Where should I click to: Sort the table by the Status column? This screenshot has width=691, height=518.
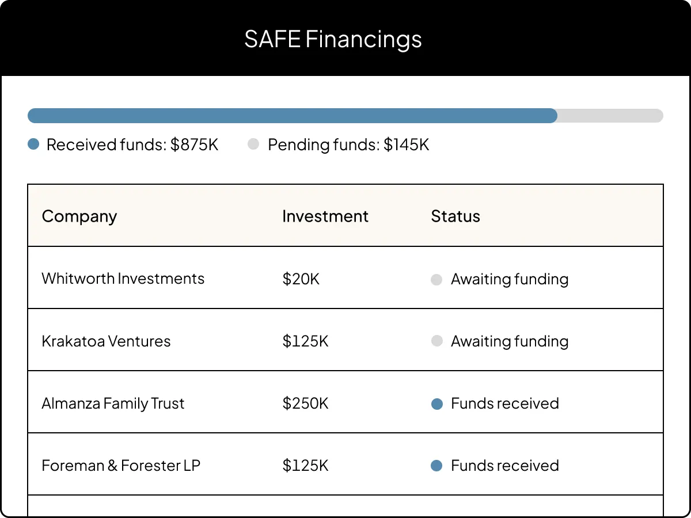tap(455, 216)
